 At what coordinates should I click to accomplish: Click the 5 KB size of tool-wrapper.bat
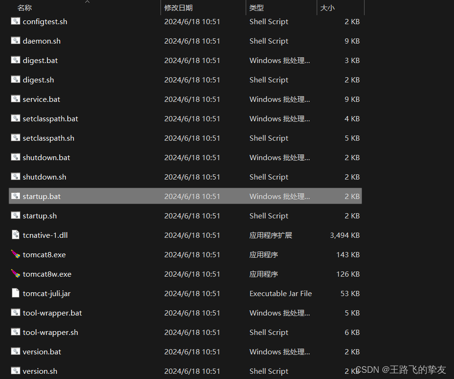click(352, 313)
